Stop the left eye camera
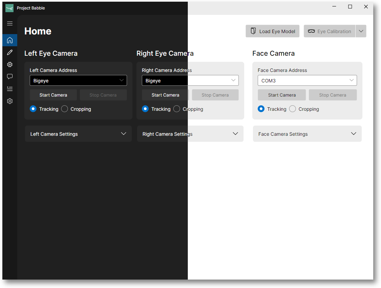The image size is (381, 288). coord(103,95)
